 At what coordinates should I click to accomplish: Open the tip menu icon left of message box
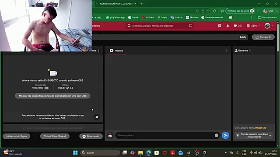coord(110,136)
